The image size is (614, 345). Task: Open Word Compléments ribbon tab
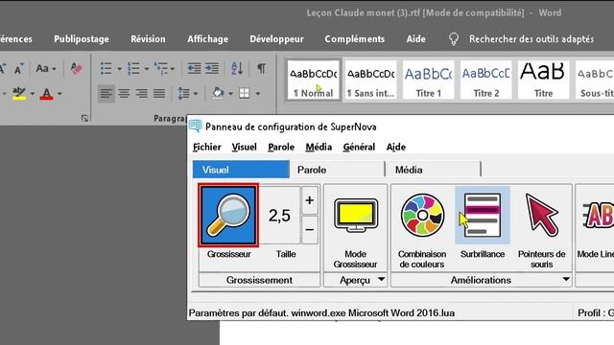pos(354,39)
